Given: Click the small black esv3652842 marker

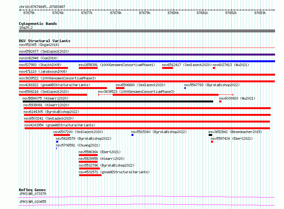Looking at the screenshot, I should click(210, 135).
